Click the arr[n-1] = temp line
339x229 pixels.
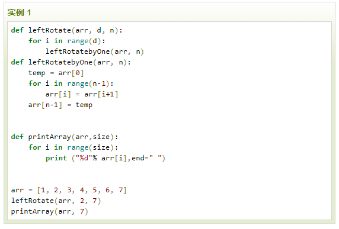pos(60,105)
